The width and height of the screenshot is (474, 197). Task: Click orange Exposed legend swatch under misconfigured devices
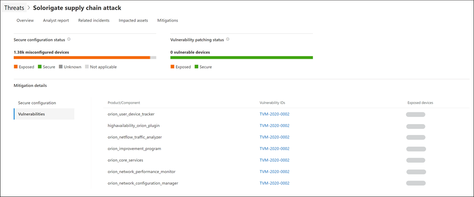click(x=16, y=67)
